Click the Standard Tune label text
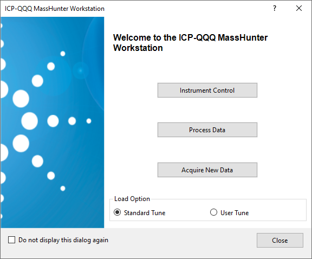This screenshot has width=312, height=259. tap(145, 213)
